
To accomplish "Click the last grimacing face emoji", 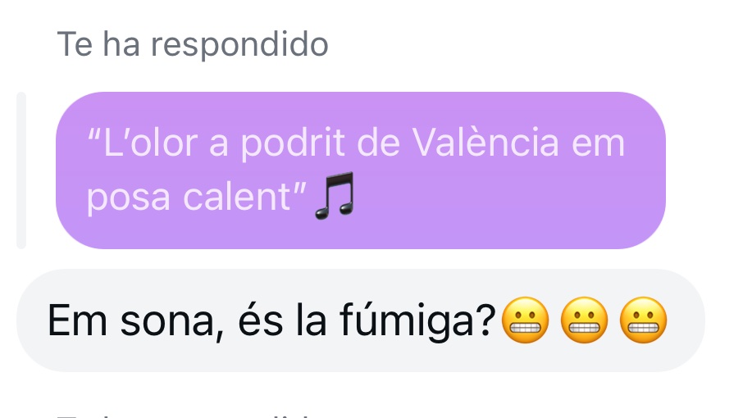I will point(643,320).
